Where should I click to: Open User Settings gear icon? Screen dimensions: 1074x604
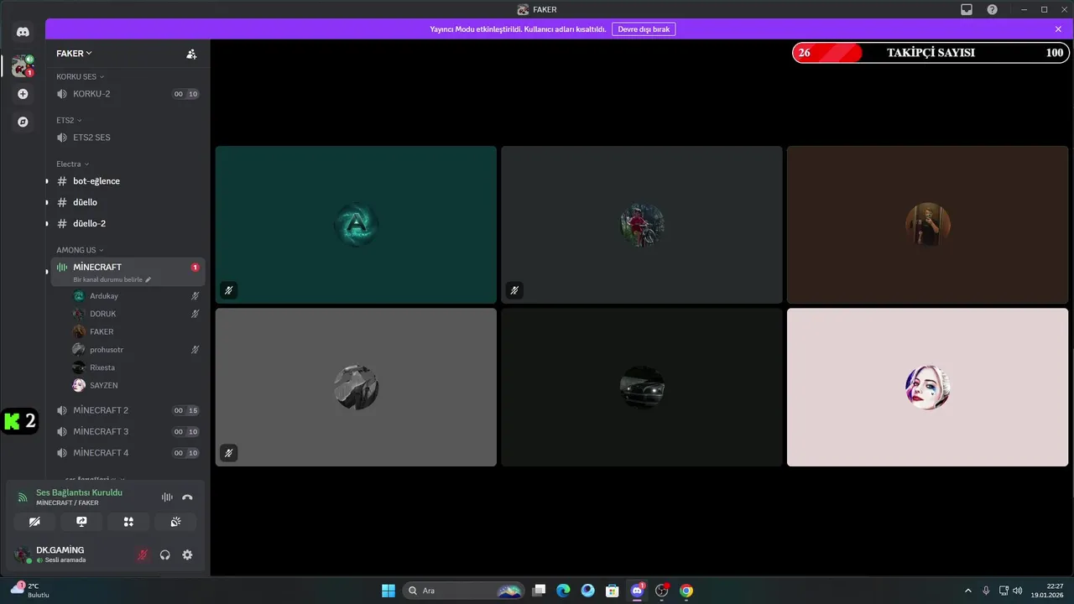[x=187, y=555]
